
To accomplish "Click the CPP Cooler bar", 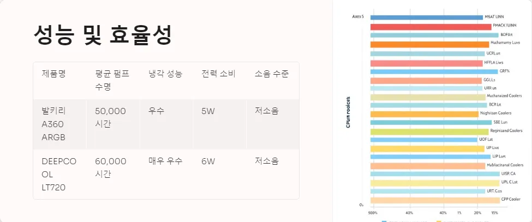I will pos(435,200).
